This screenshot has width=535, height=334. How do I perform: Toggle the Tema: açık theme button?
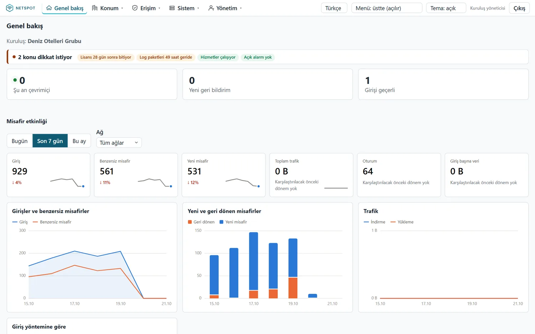446,8
